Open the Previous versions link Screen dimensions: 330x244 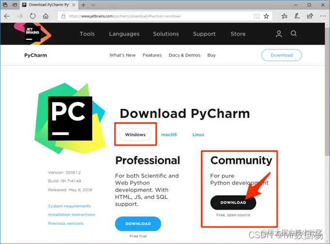[x=66, y=224]
